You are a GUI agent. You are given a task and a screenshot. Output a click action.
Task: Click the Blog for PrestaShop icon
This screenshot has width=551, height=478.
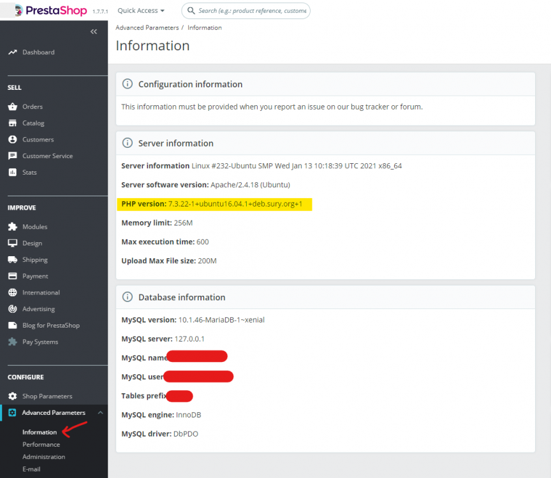pyautogui.click(x=13, y=325)
